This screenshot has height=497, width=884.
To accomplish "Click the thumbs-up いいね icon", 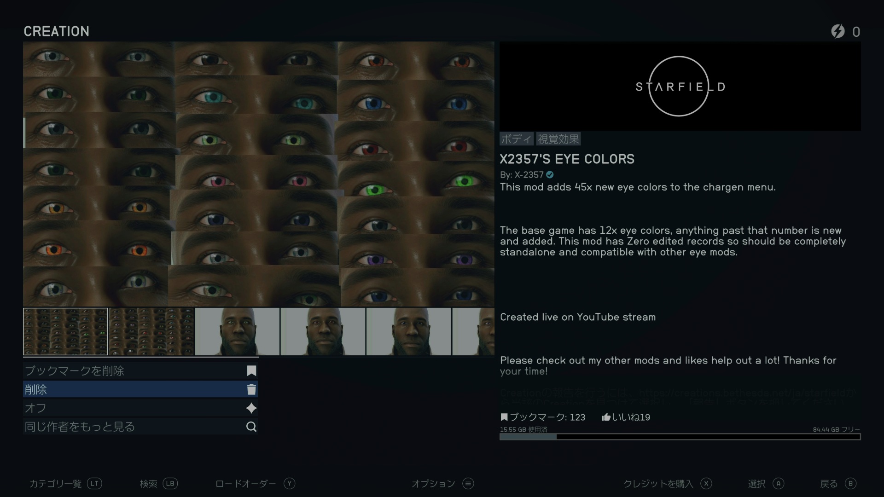I will click(x=606, y=417).
